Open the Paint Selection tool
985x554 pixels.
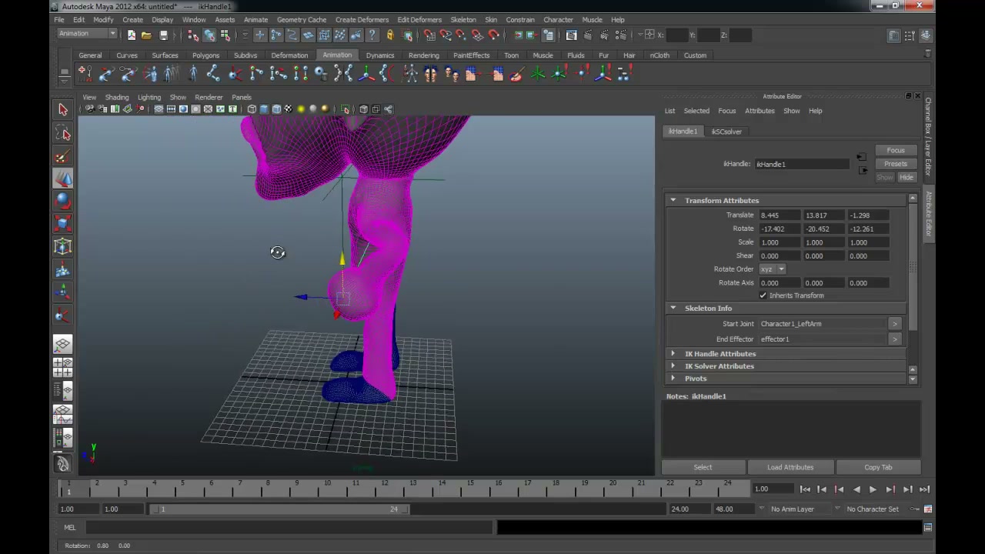click(x=63, y=156)
